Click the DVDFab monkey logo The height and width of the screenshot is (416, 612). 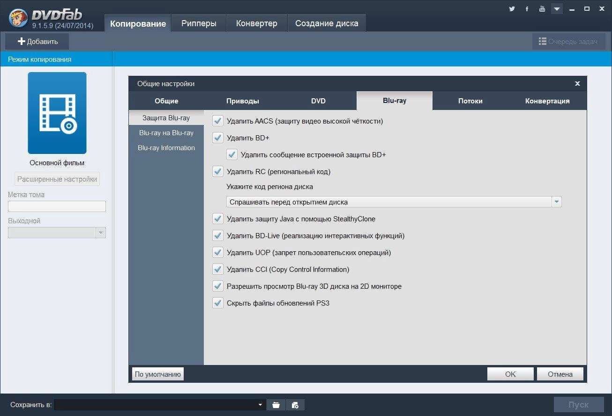[17, 17]
